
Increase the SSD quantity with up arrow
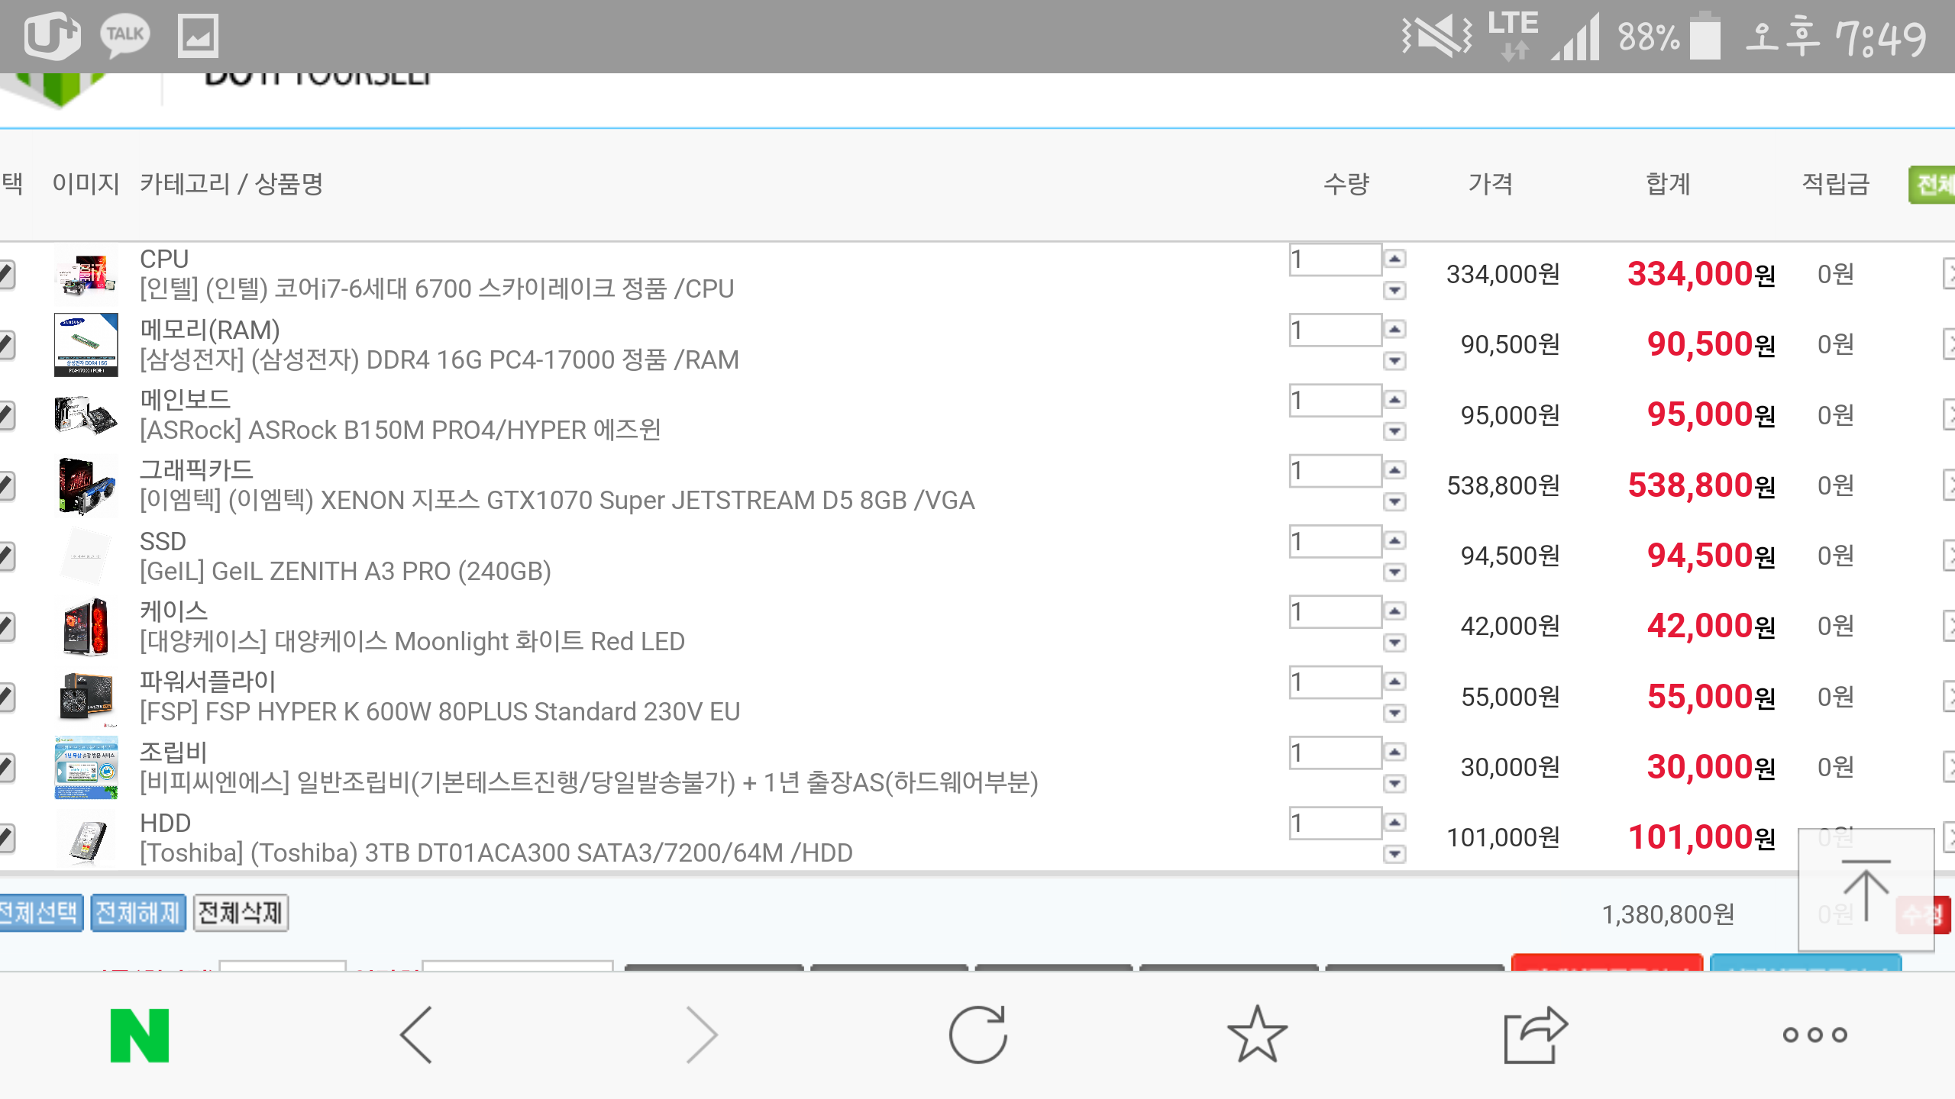[1394, 540]
